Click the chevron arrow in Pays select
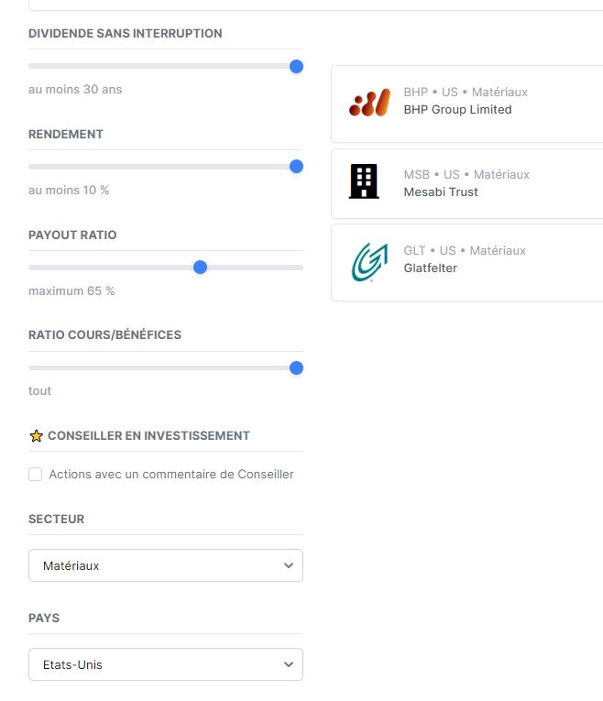The width and height of the screenshot is (603, 701). coord(289,664)
